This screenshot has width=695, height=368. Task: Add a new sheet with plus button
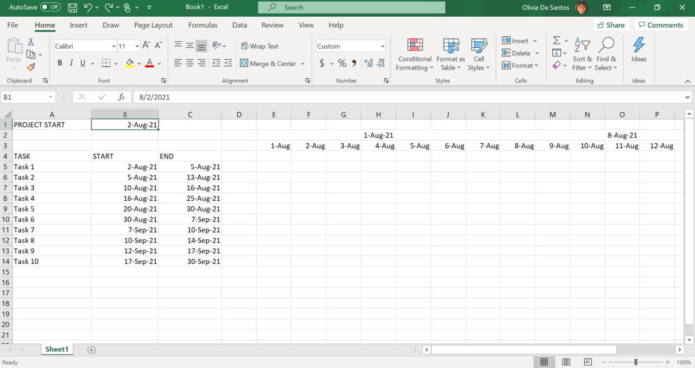(91, 350)
